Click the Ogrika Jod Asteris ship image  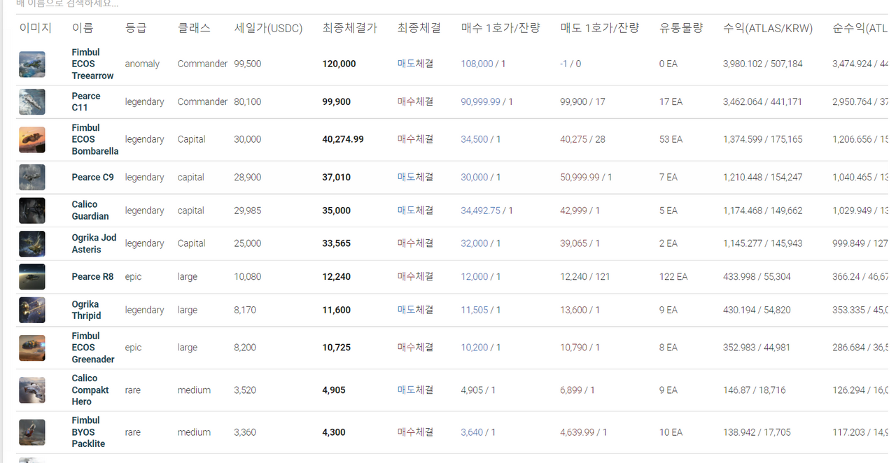point(32,244)
